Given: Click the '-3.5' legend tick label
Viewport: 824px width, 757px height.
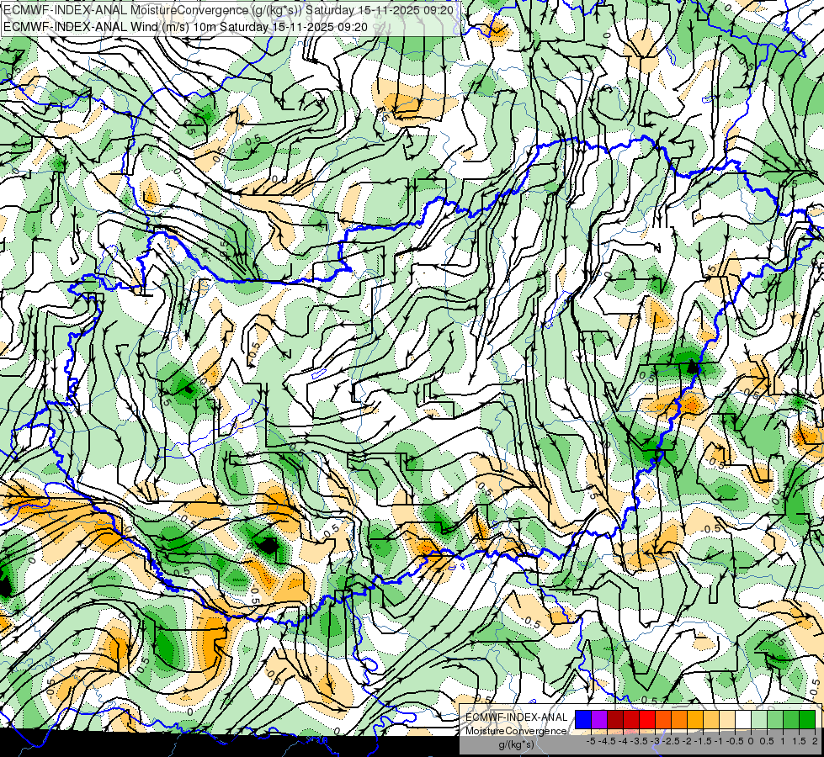Looking at the screenshot, I should click(x=639, y=741).
